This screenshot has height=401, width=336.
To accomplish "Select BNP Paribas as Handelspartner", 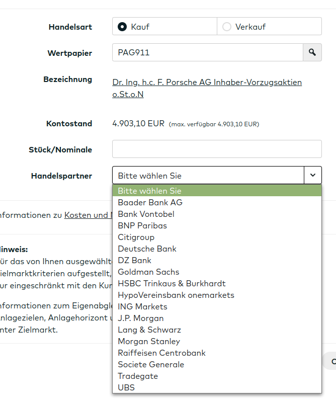I will [x=217, y=225].
